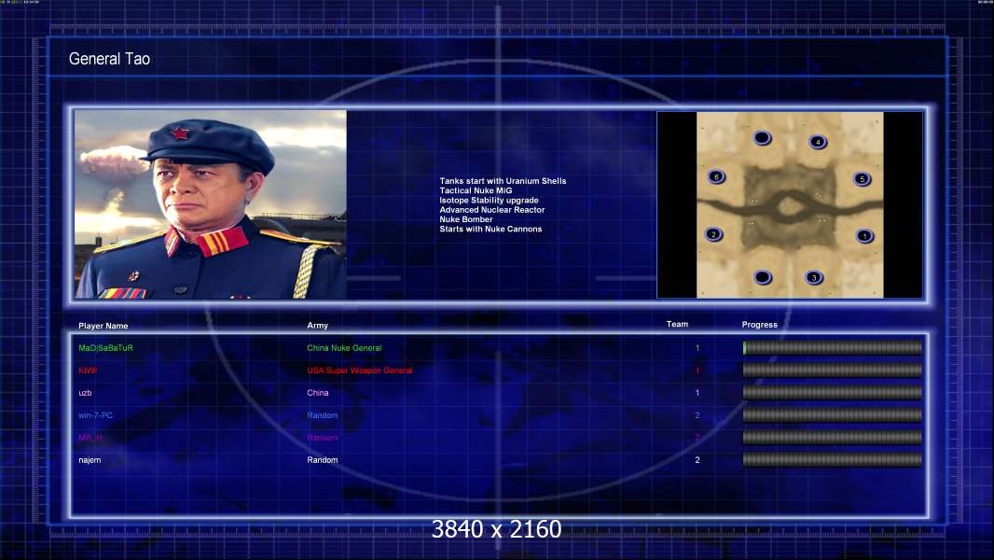The image size is (994, 560).
Task: Click "Isotope Stability upgrade" line
Action: click(489, 201)
